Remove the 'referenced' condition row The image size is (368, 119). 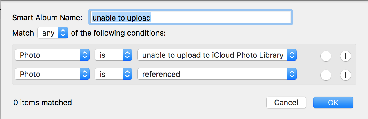coord(326,75)
